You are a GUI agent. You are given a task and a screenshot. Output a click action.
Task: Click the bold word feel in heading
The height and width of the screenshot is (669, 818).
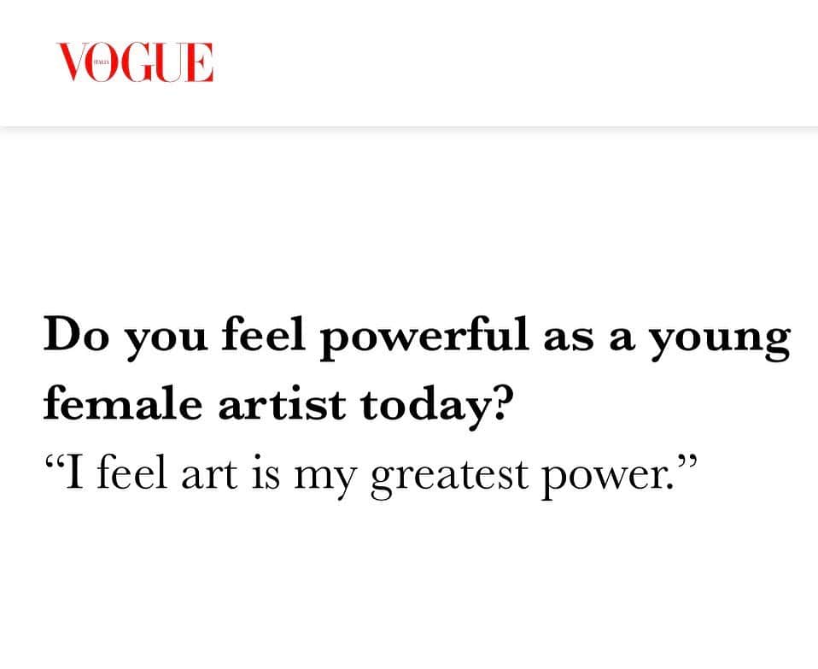click(264, 334)
